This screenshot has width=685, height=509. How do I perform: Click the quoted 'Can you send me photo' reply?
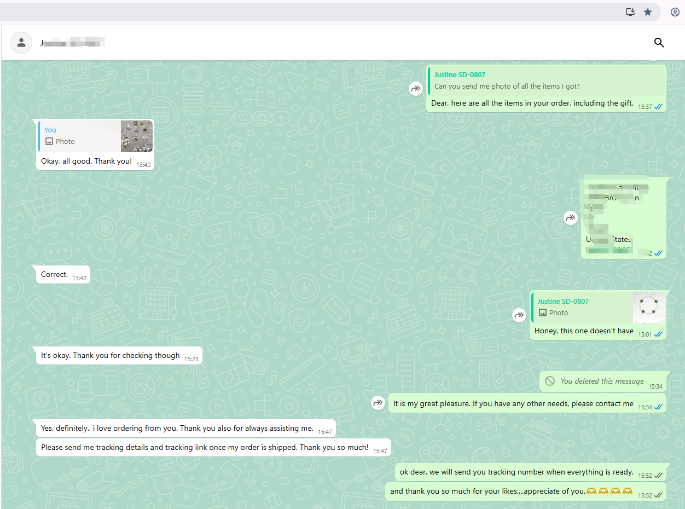(547, 80)
